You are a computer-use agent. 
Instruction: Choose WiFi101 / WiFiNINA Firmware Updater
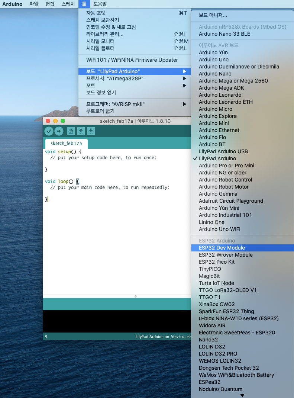coord(135,60)
